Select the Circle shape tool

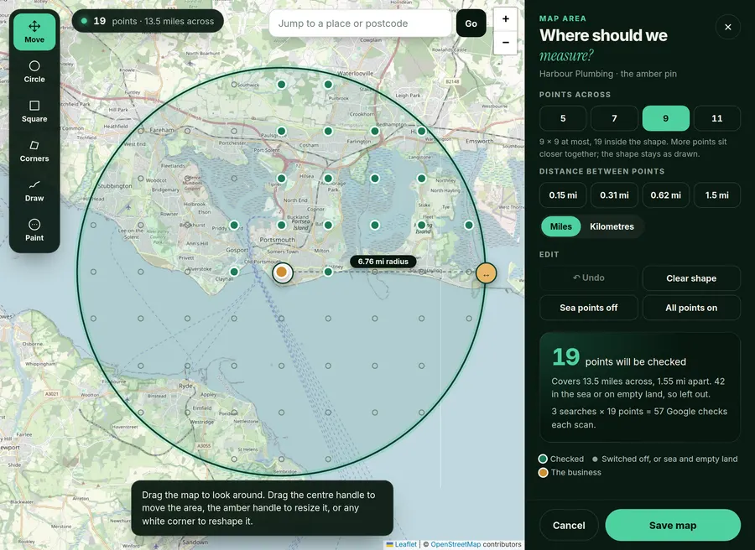pos(34,72)
